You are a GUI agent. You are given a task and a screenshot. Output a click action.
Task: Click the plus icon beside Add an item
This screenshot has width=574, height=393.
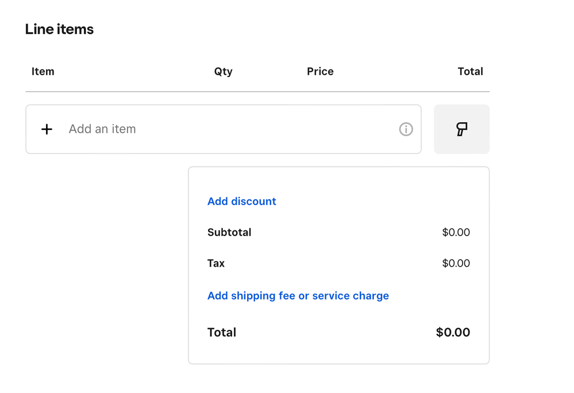[x=47, y=129]
